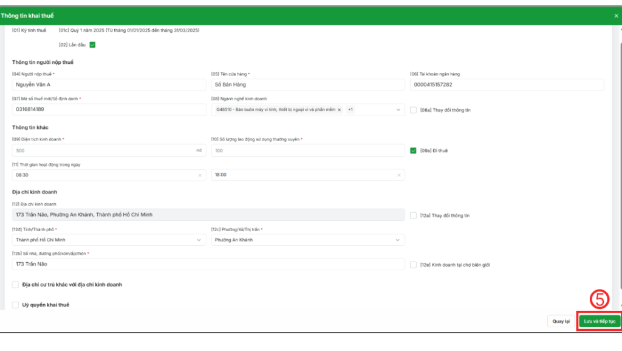This screenshot has width=622, height=351.
Task: Enable [08a] Thay đổi thông tin checkbox
Action: 413,110
